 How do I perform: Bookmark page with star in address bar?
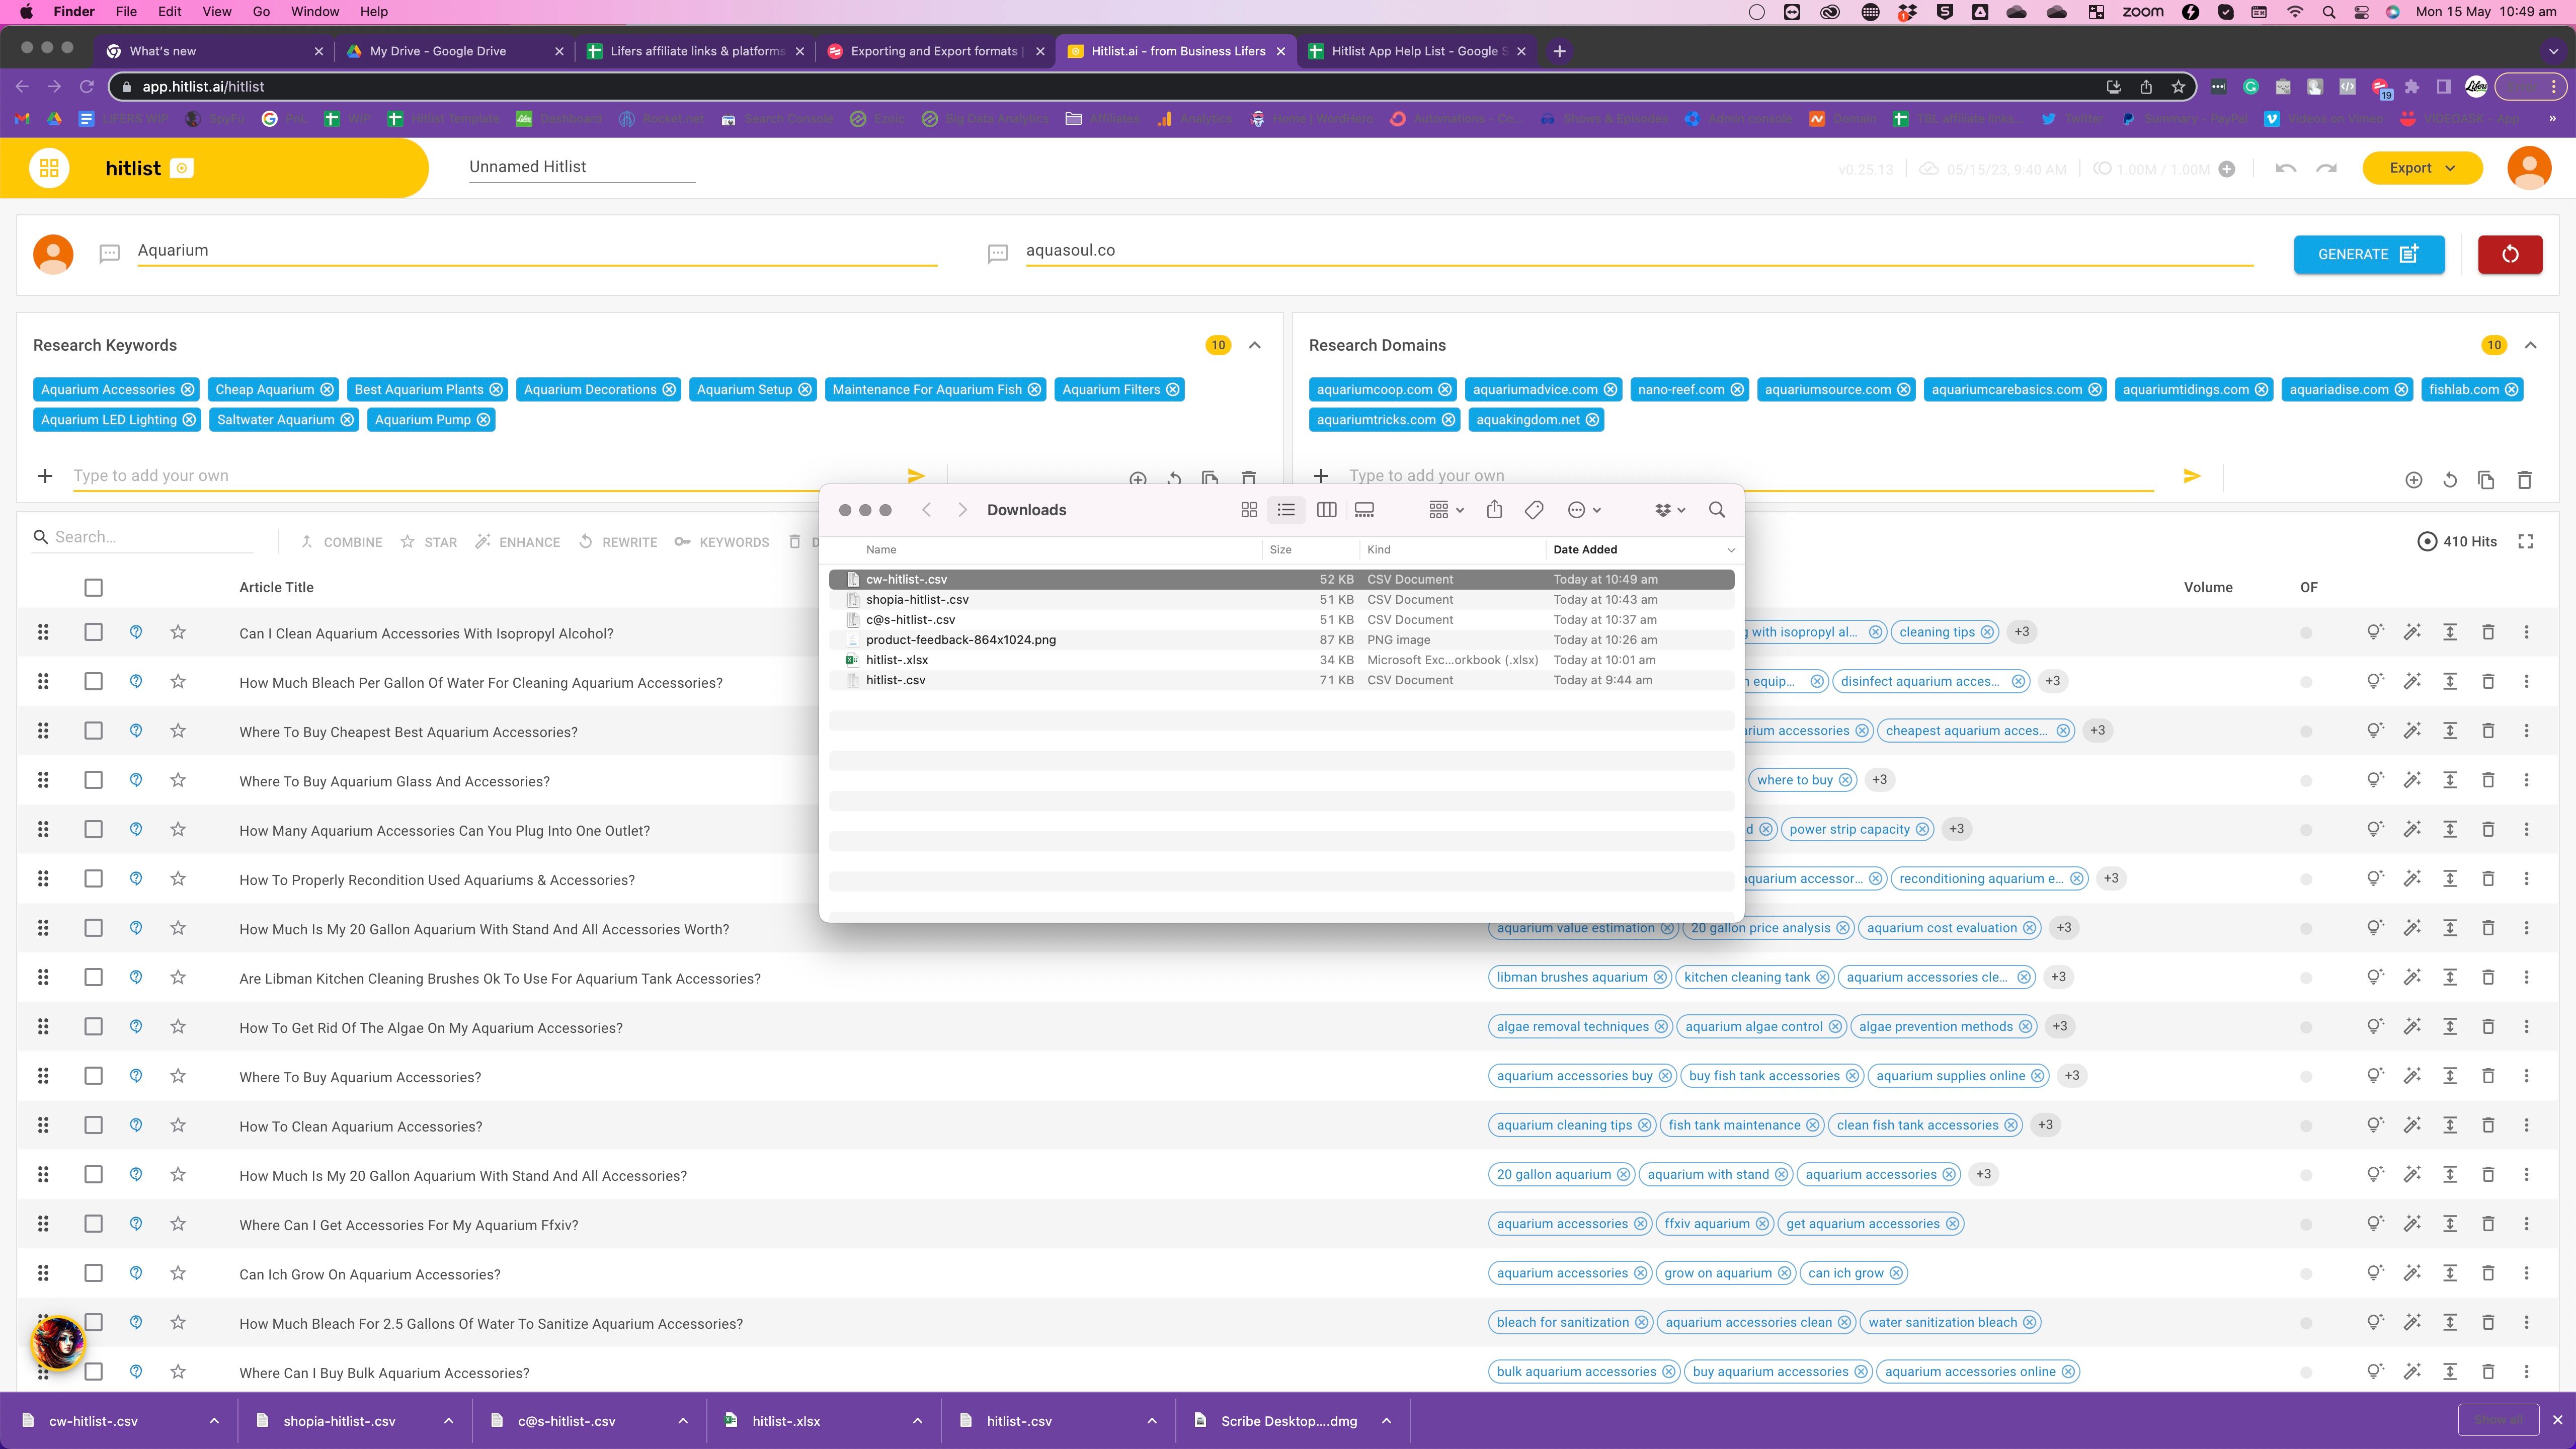[x=2179, y=87]
